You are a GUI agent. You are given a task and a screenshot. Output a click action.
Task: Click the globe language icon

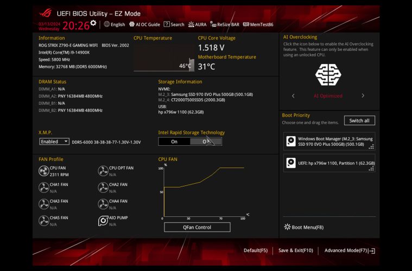107,24
